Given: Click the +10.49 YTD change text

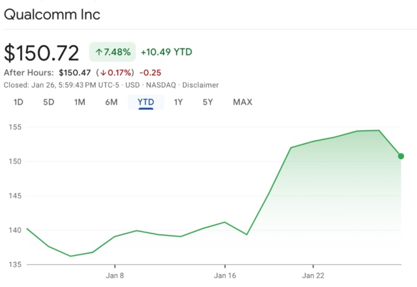Looking at the screenshot, I should (x=166, y=52).
